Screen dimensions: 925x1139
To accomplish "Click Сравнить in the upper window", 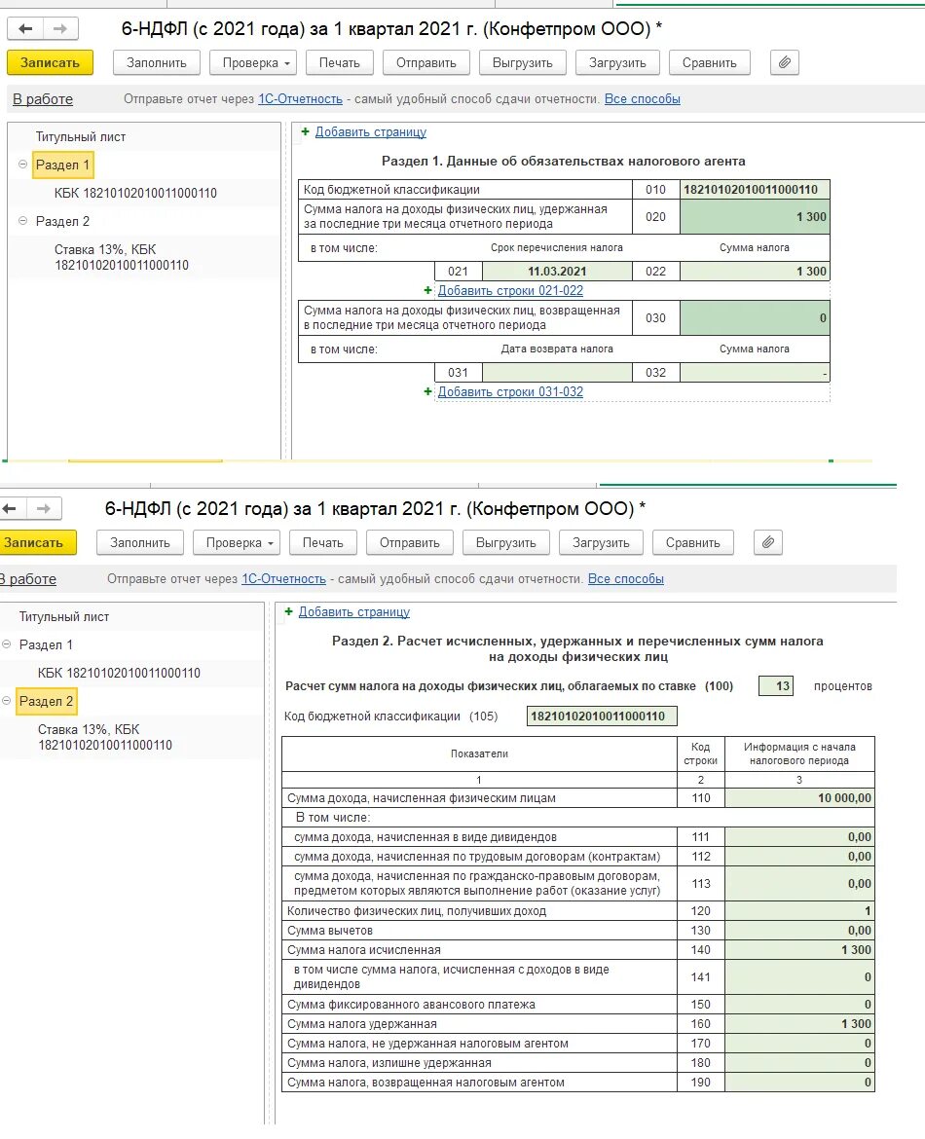I will coord(709,62).
